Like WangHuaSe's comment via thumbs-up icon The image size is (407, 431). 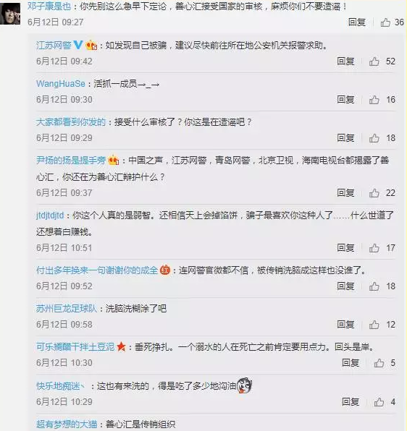pos(374,100)
